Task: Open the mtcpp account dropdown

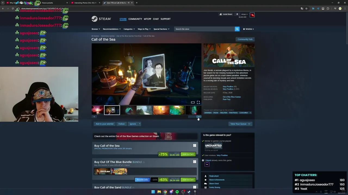Action: point(244,14)
